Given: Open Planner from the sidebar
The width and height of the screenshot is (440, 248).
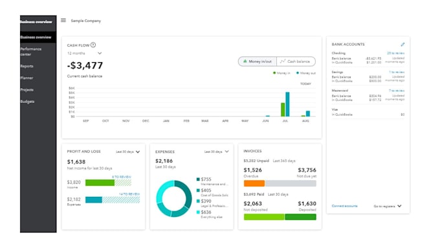Looking at the screenshot, I should (x=27, y=78).
